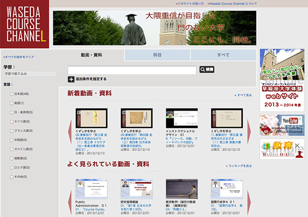
Task: Click the すべての条件をクリア link
Action: 20,57
